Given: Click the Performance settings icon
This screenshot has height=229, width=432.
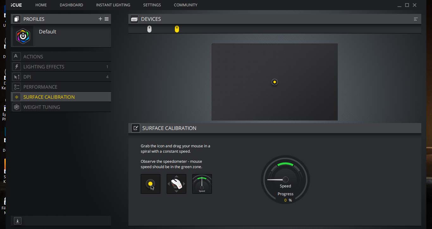Looking at the screenshot, I should pyautogui.click(x=16, y=87).
